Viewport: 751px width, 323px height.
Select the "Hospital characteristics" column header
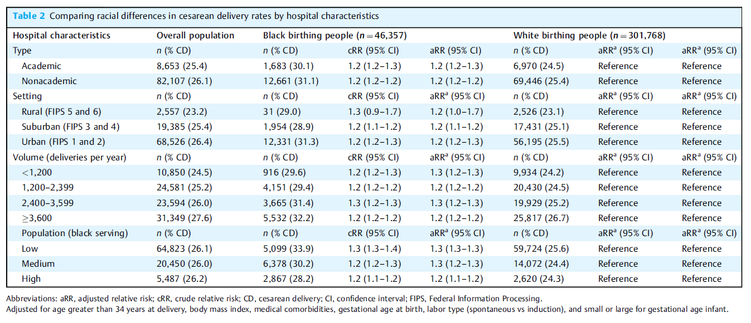pos(61,35)
